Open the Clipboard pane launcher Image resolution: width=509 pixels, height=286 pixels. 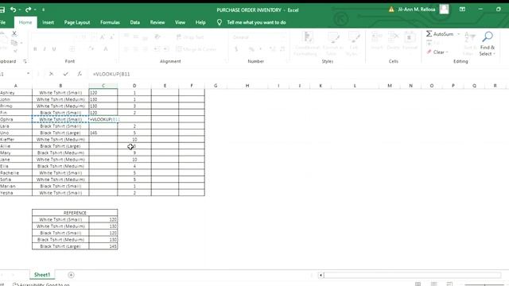point(25,61)
